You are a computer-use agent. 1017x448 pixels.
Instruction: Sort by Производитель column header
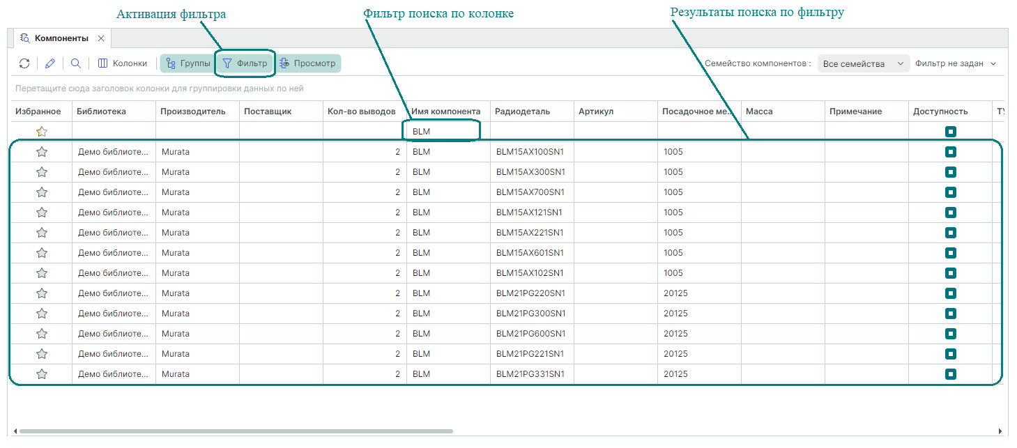[x=193, y=111]
